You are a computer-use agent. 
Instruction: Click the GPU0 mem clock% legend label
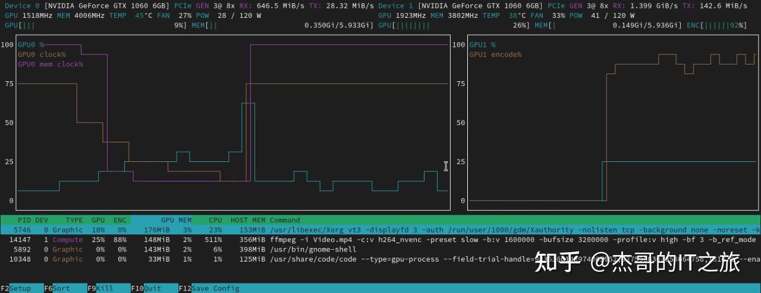(x=51, y=64)
